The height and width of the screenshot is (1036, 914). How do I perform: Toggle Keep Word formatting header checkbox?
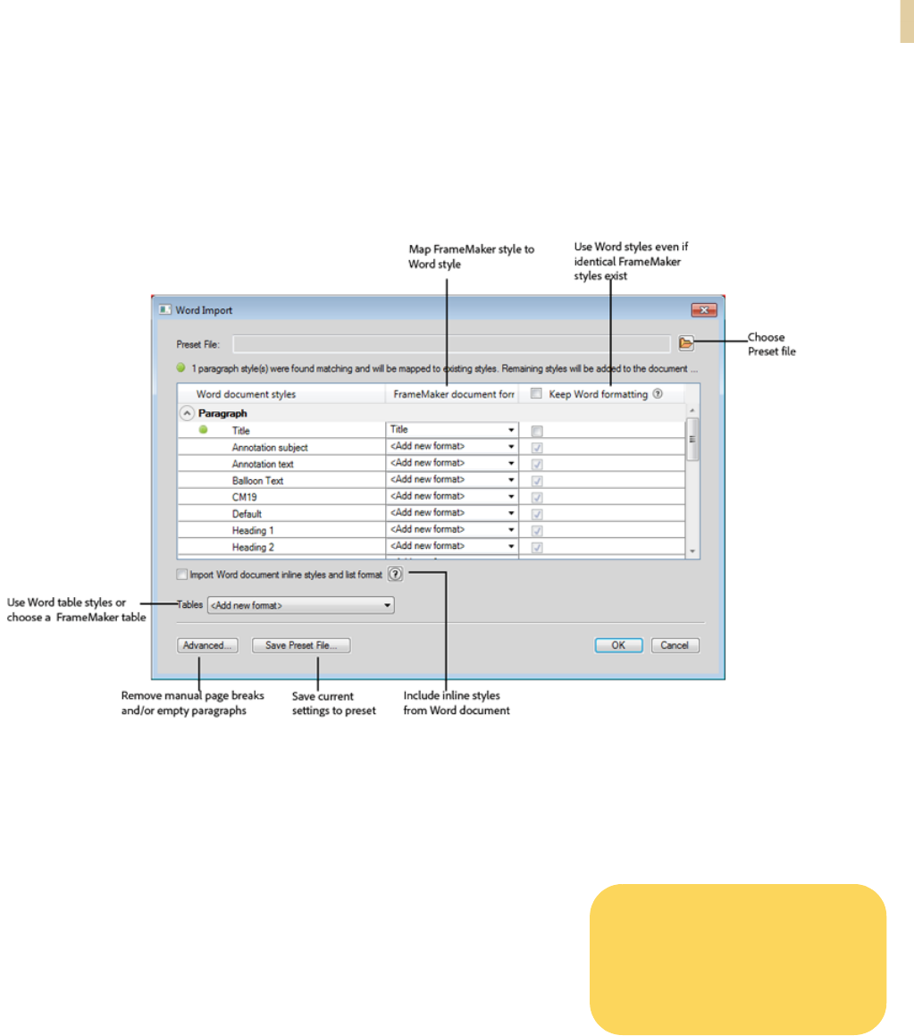(x=536, y=394)
